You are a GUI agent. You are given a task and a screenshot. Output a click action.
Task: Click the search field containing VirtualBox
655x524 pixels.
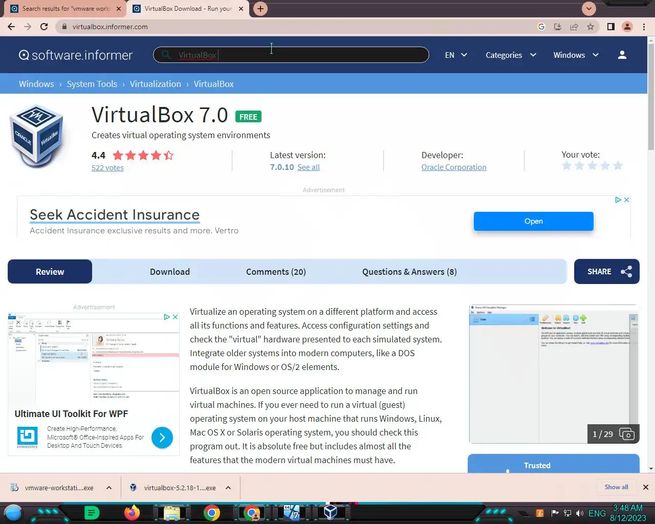(291, 55)
